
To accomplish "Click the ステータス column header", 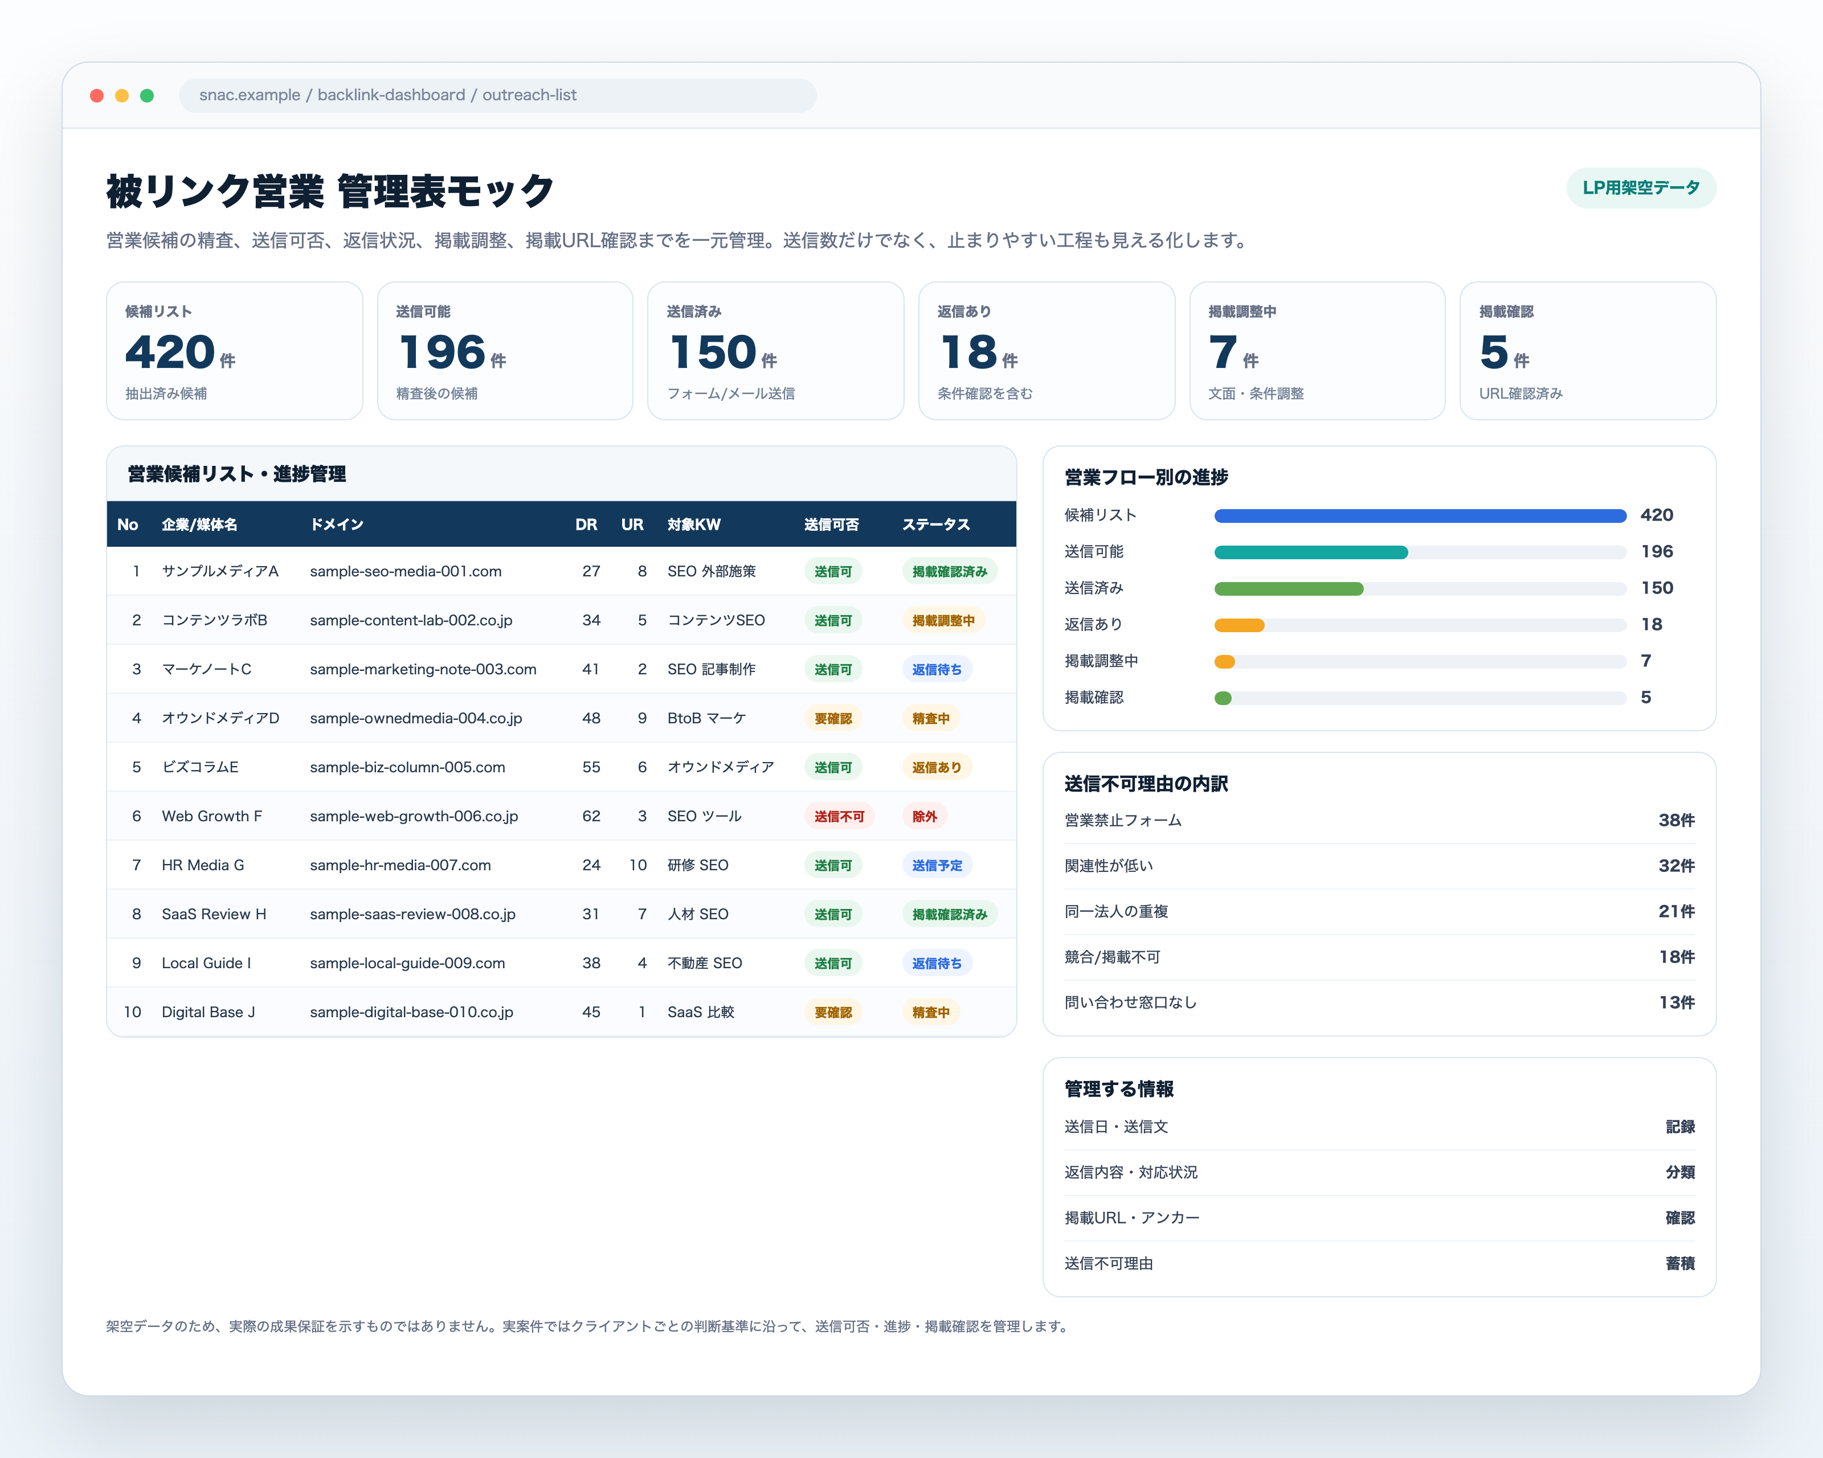I will click(x=935, y=524).
